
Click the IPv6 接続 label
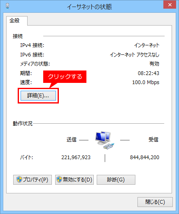[x=32, y=55]
